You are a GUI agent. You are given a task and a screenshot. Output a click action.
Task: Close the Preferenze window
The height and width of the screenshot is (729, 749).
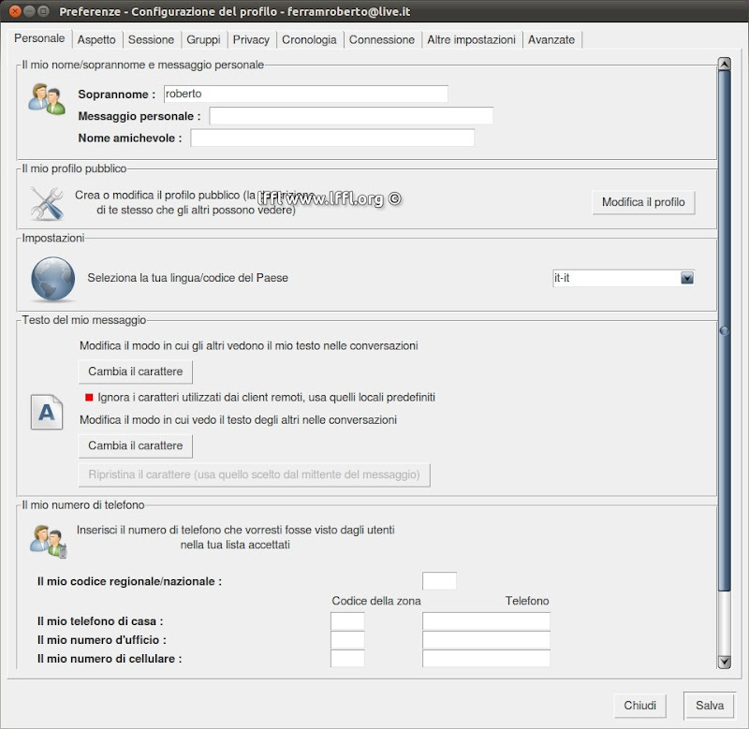point(15,11)
